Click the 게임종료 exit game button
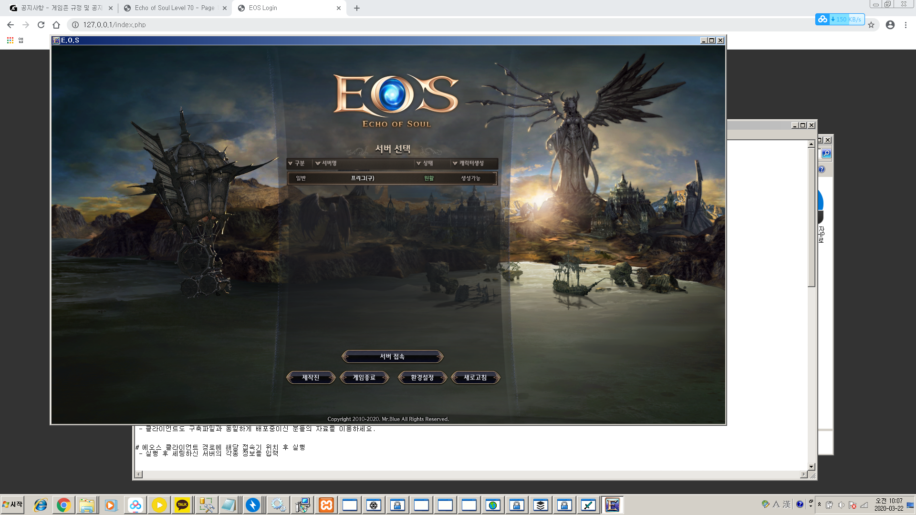Image resolution: width=916 pixels, height=515 pixels. [364, 378]
